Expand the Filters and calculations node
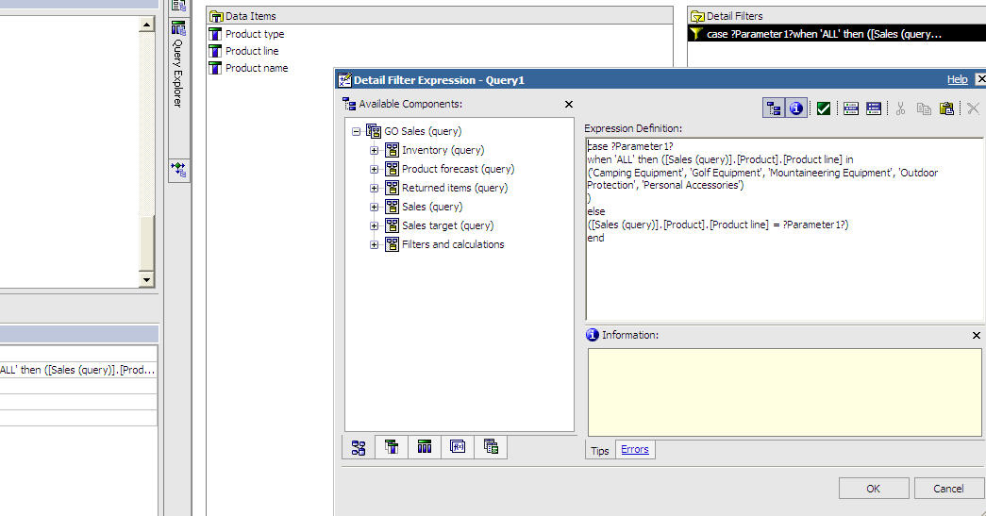This screenshot has height=516, width=986. (x=375, y=244)
